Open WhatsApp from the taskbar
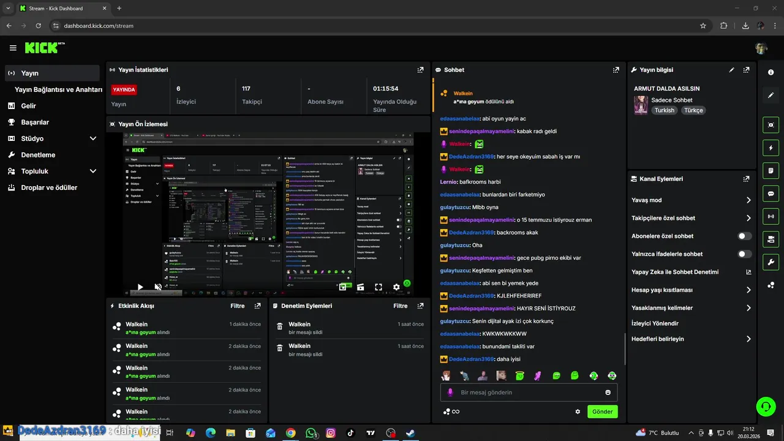Screen dimensions: 784x441 [311, 433]
